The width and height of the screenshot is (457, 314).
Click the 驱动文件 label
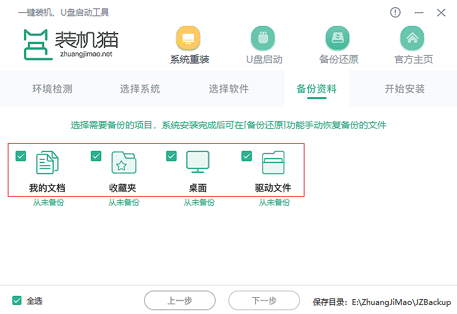[x=273, y=188]
